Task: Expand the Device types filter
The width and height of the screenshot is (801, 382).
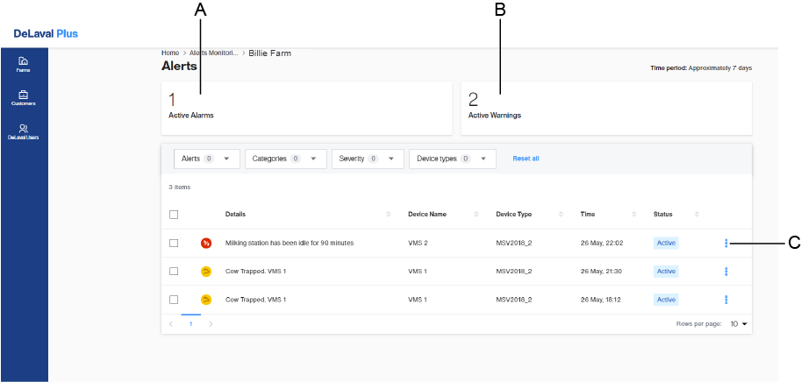Action: point(452,159)
